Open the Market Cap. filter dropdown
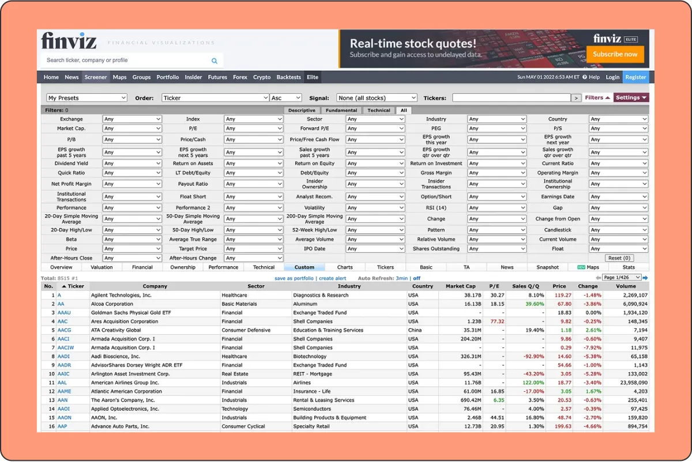The width and height of the screenshot is (692, 462). pos(132,128)
